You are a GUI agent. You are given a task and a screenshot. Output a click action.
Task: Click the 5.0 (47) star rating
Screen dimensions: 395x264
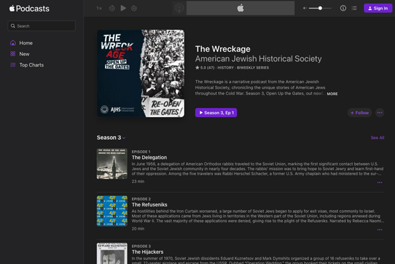(x=205, y=68)
